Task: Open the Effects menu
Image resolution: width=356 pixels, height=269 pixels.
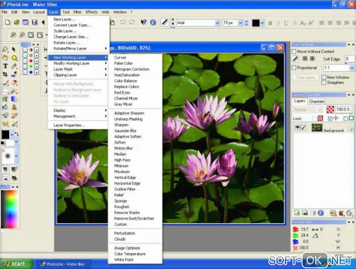Action: pos(91,12)
